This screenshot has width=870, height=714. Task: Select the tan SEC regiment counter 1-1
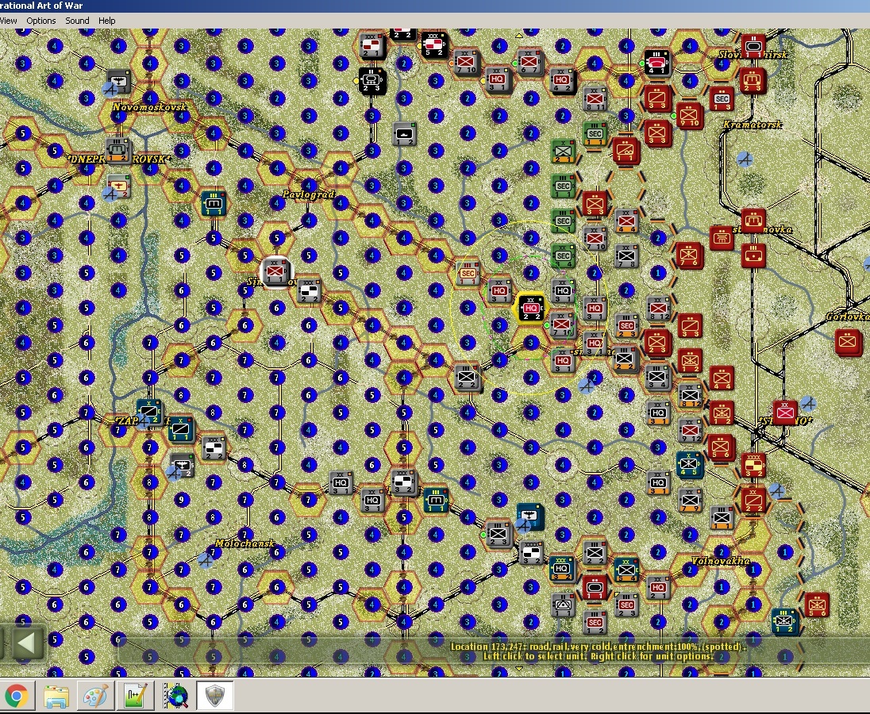[468, 273]
